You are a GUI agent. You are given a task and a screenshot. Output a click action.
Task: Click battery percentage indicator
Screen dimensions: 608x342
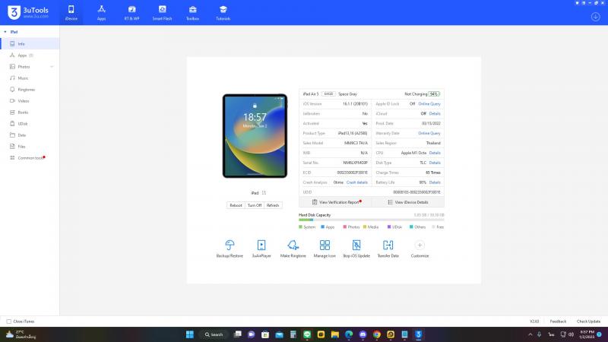click(x=434, y=93)
